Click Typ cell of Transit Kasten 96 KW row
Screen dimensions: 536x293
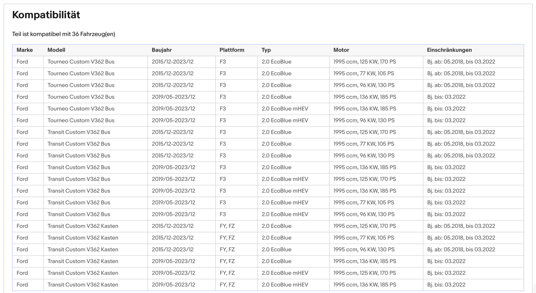[293, 250]
